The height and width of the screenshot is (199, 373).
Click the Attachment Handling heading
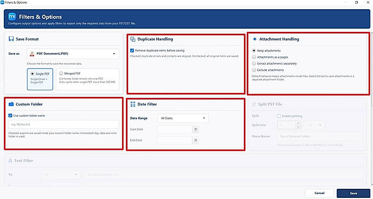pyautogui.click(x=279, y=39)
